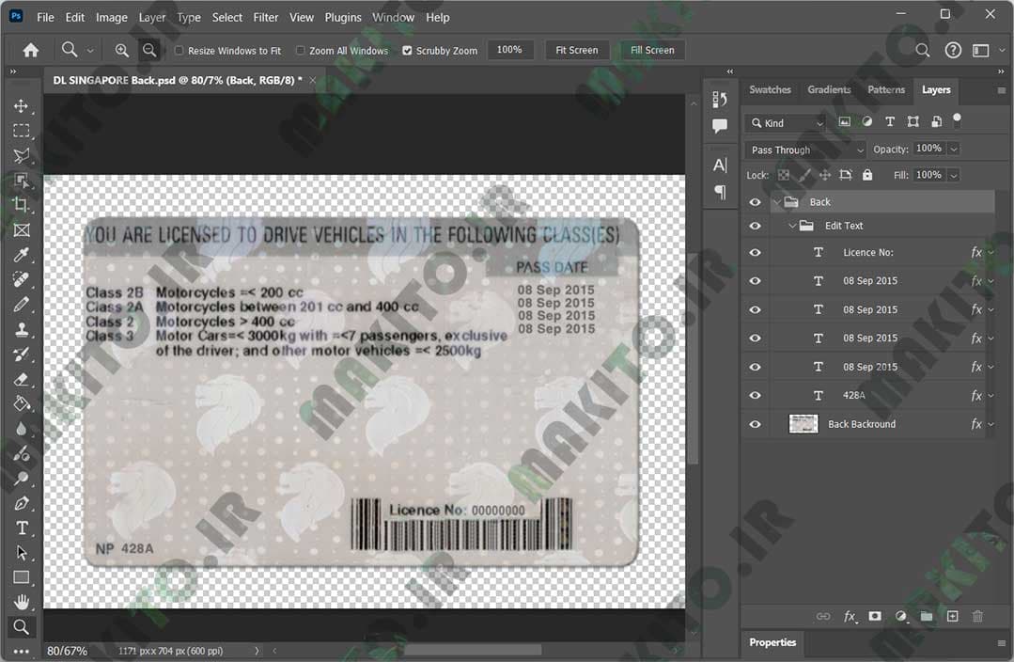Select the Crop tool
This screenshot has height=662, width=1014.
pyautogui.click(x=22, y=205)
